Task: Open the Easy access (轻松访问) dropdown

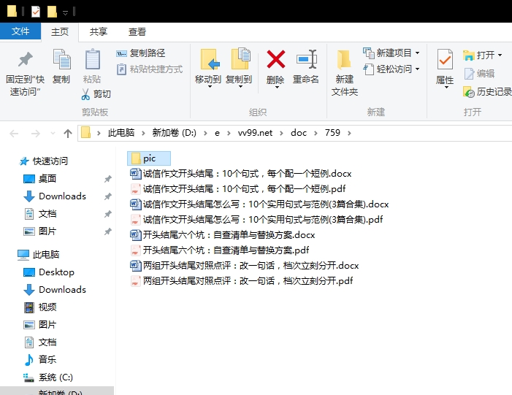Action: point(391,69)
